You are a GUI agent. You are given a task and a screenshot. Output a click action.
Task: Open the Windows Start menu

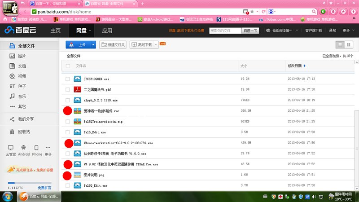[x=8, y=197]
